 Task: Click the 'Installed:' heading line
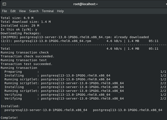(10, 106)
